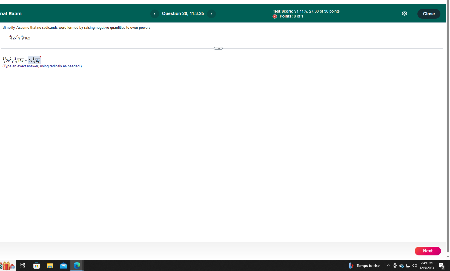The height and width of the screenshot is (271, 450).
Task: Open the exam settings gear icon
Action: pos(405,13)
